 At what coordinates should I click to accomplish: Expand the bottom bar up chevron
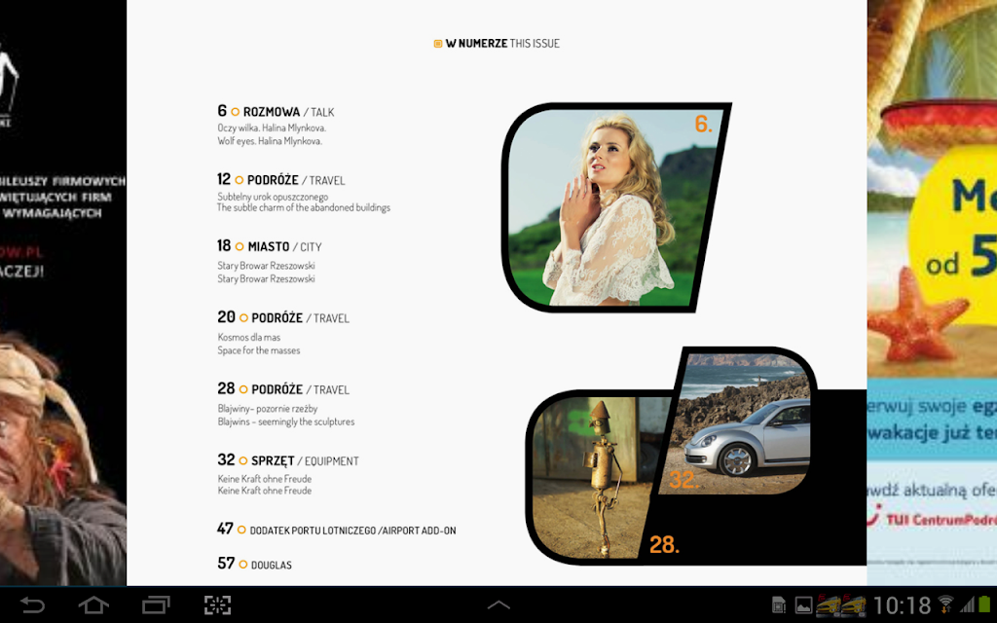pos(498,605)
